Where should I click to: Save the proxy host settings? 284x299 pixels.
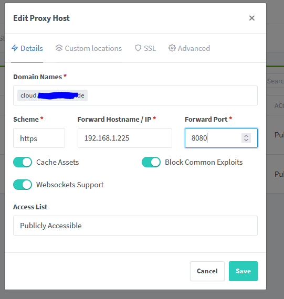coord(243,271)
